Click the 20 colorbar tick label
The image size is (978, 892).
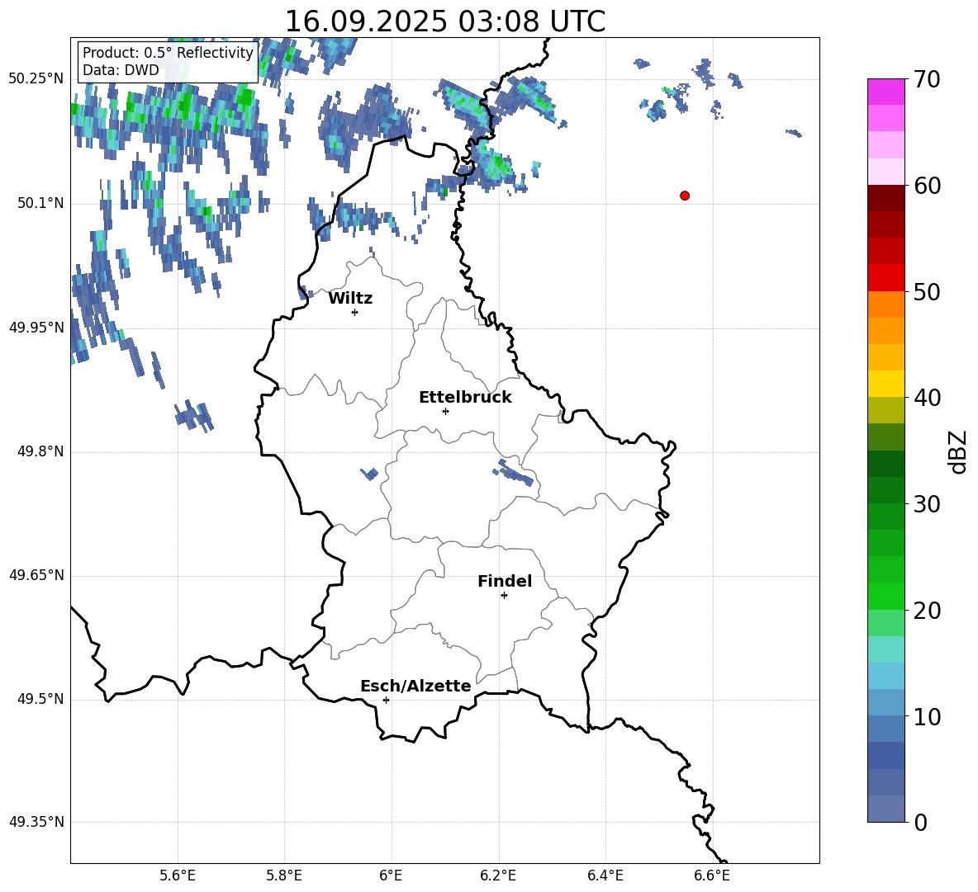click(x=928, y=611)
